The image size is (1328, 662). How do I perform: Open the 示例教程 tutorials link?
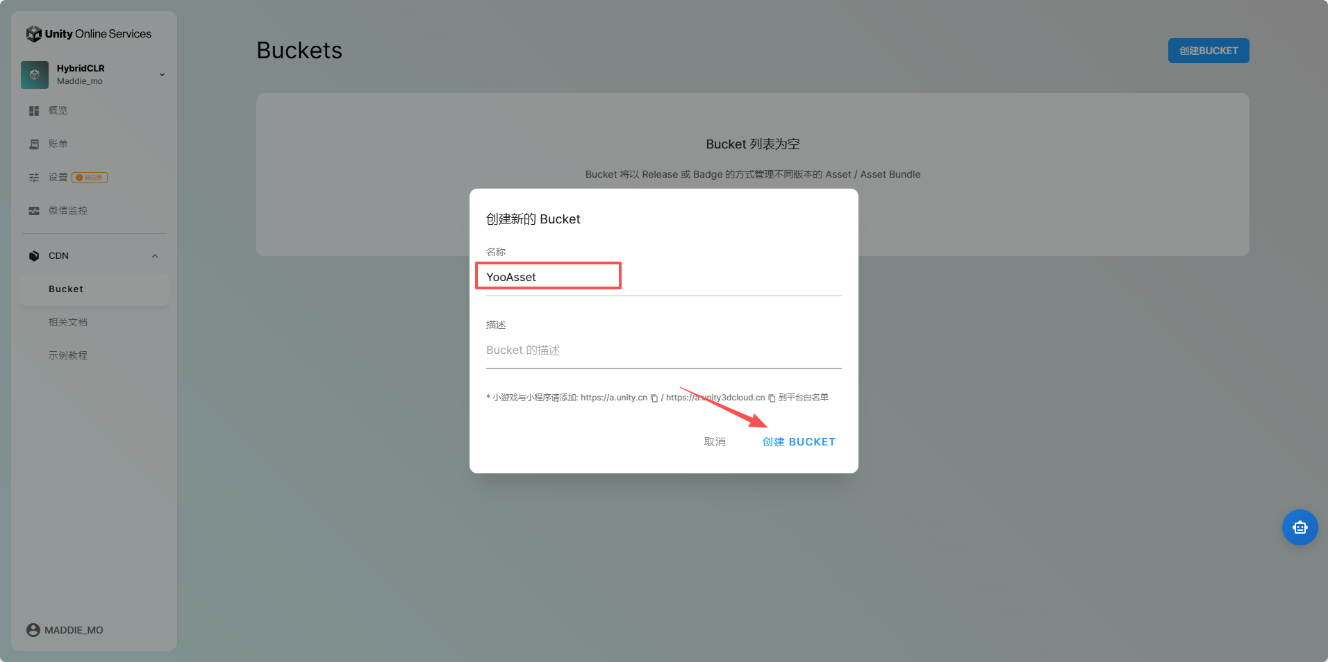(x=68, y=355)
